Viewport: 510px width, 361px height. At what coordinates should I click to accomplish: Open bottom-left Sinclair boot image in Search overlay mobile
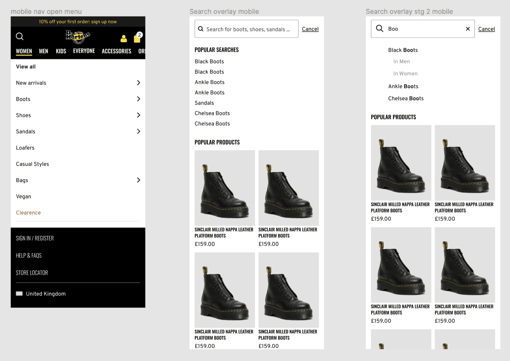tap(225, 290)
